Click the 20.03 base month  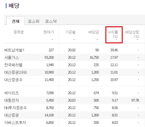[x=72, y=100]
